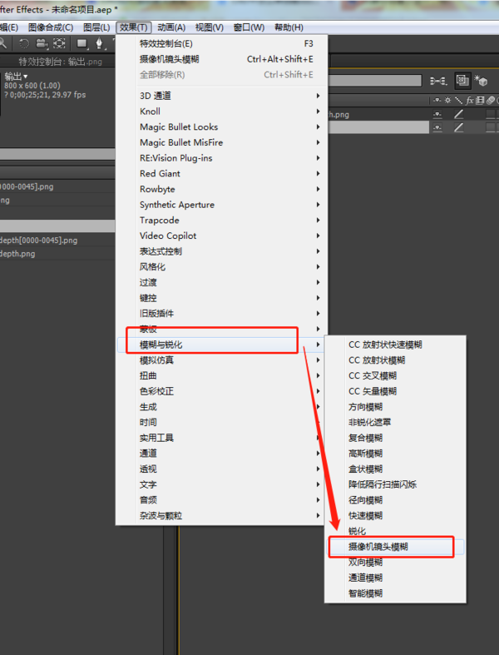Expand the Knoll submenu
The width and height of the screenshot is (499, 655).
pyautogui.click(x=221, y=112)
